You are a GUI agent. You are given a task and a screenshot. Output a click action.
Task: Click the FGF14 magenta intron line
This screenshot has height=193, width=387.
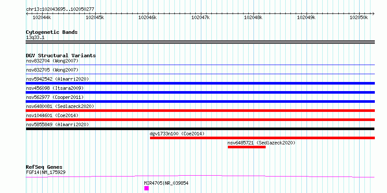(200, 176)
